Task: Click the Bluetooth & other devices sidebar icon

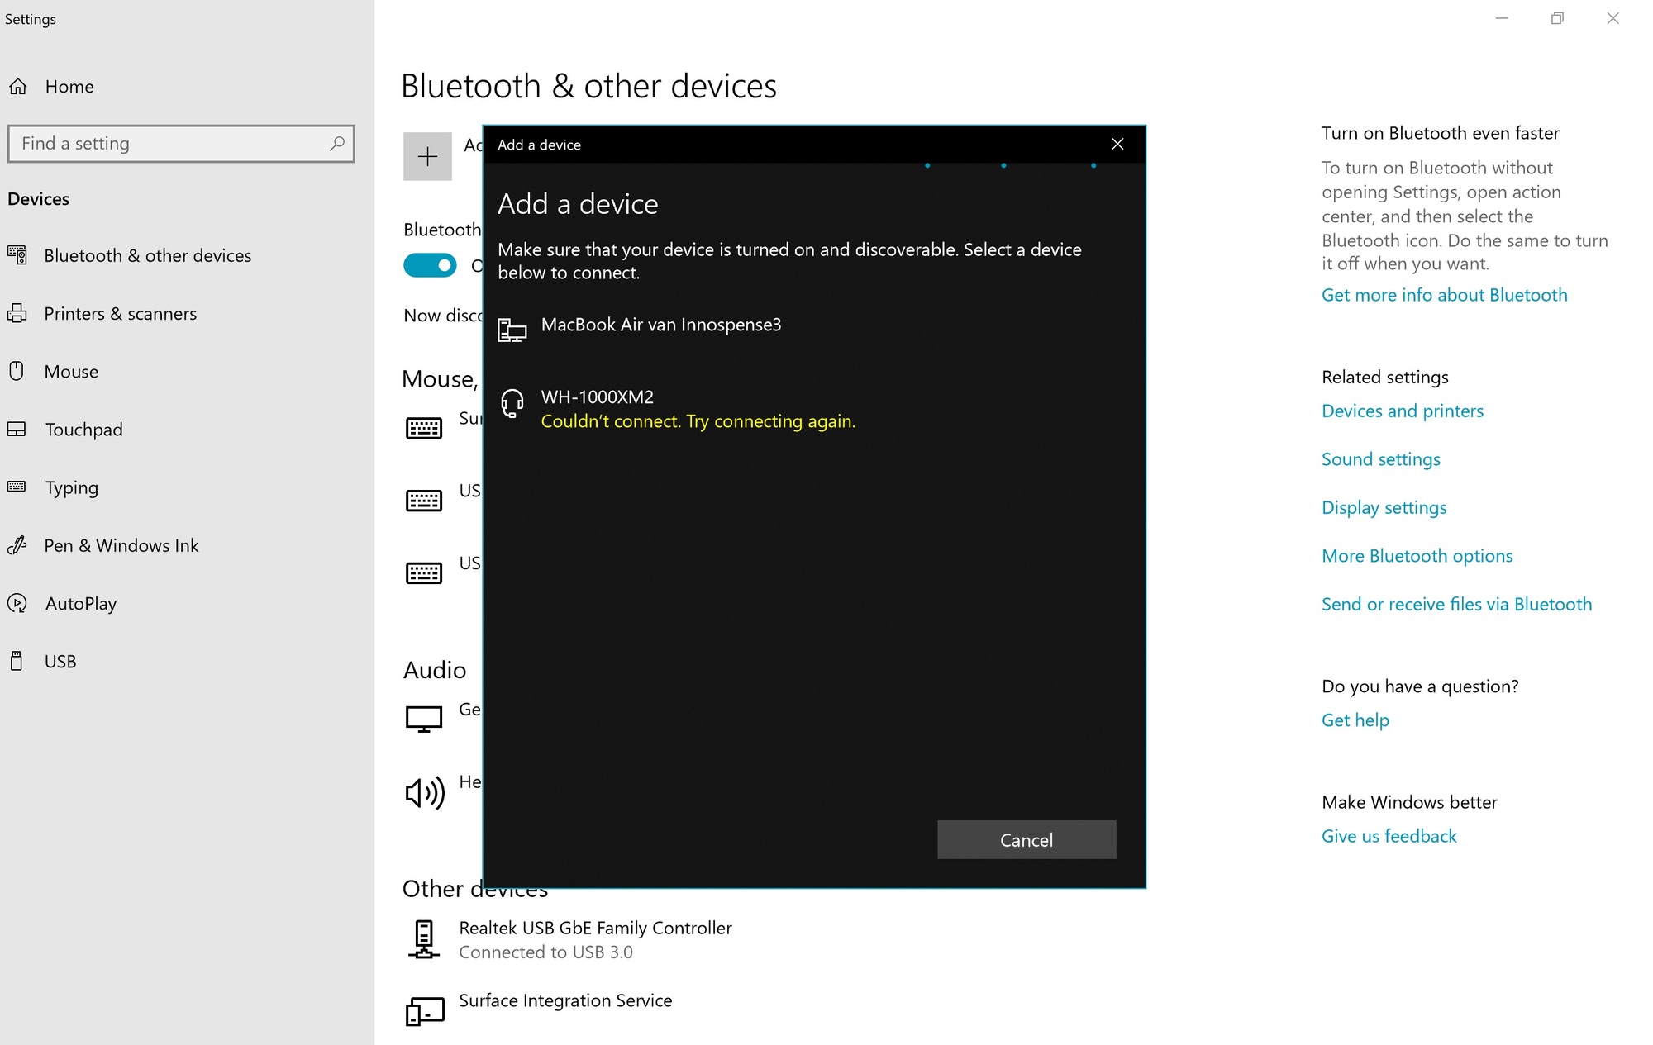Action: click(17, 255)
